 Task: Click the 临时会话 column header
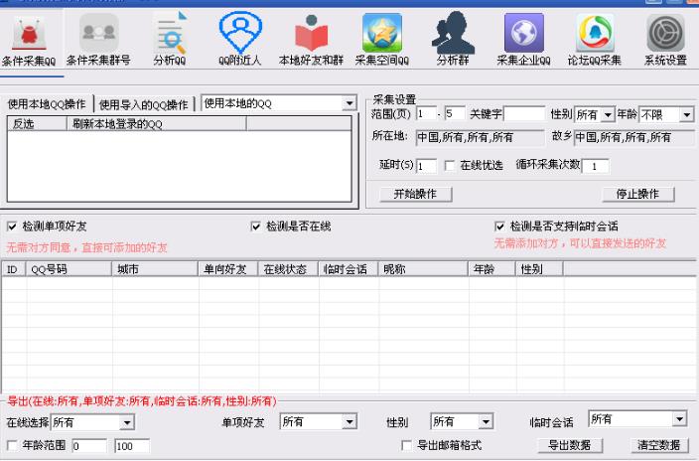(x=349, y=269)
